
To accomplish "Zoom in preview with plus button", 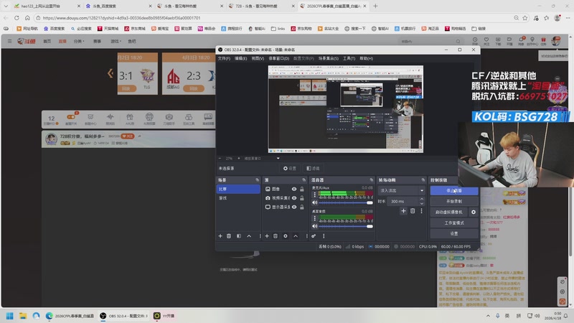I will [x=239, y=158].
